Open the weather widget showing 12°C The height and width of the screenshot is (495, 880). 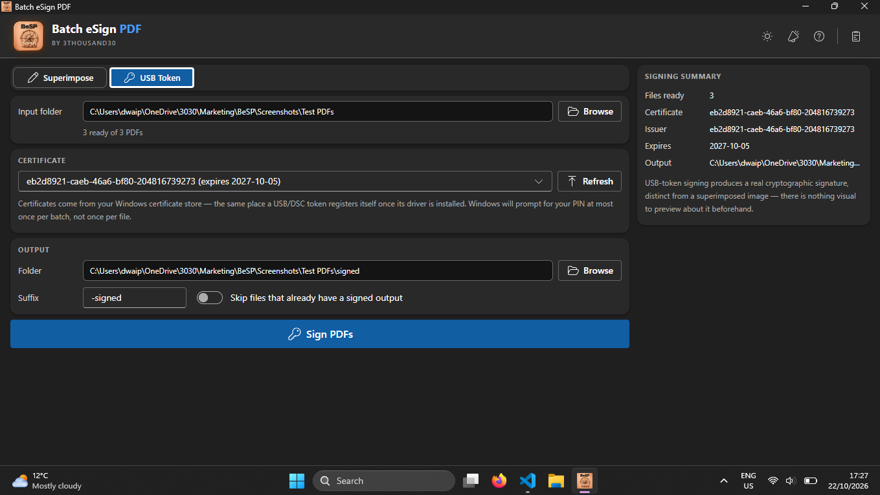(47, 481)
